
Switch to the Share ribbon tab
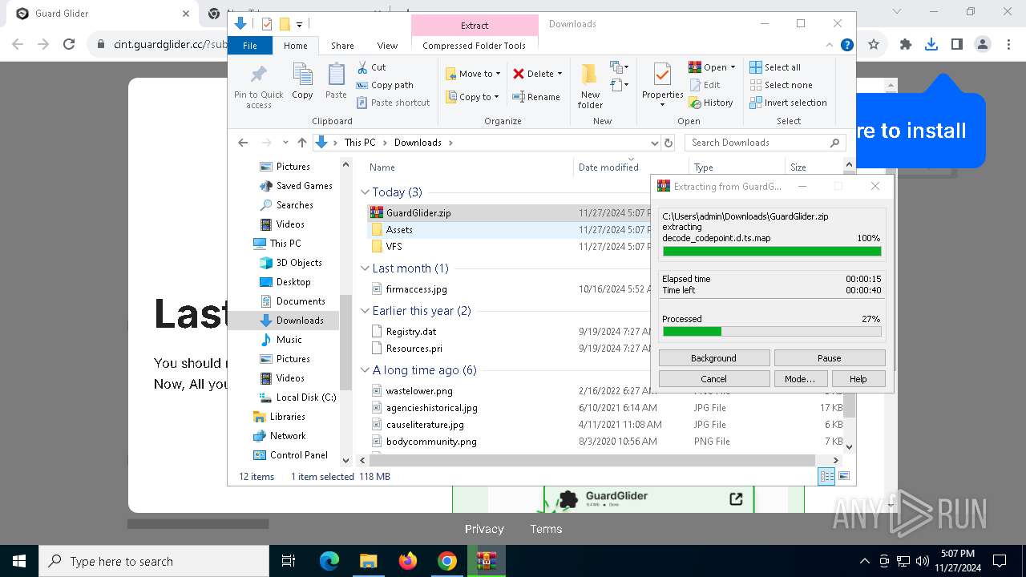coord(342,46)
